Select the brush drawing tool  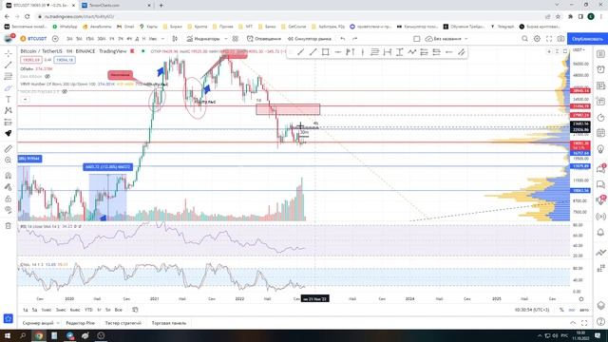9,88
